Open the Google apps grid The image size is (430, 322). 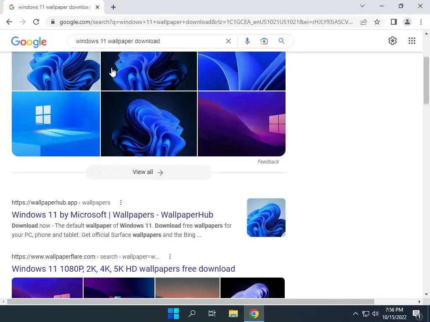[412, 41]
